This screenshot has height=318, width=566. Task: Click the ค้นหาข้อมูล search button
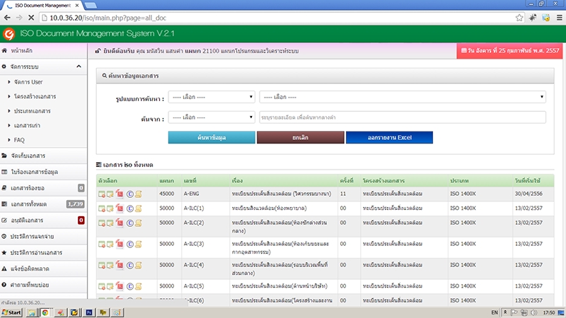212,137
